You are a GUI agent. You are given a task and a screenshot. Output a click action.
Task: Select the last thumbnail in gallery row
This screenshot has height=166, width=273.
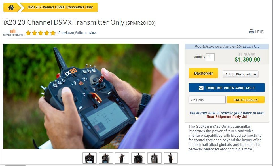click(x=171, y=158)
